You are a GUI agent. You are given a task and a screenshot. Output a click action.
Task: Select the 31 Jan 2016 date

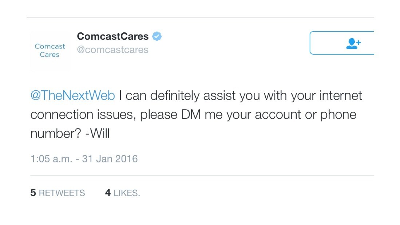(110, 159)
